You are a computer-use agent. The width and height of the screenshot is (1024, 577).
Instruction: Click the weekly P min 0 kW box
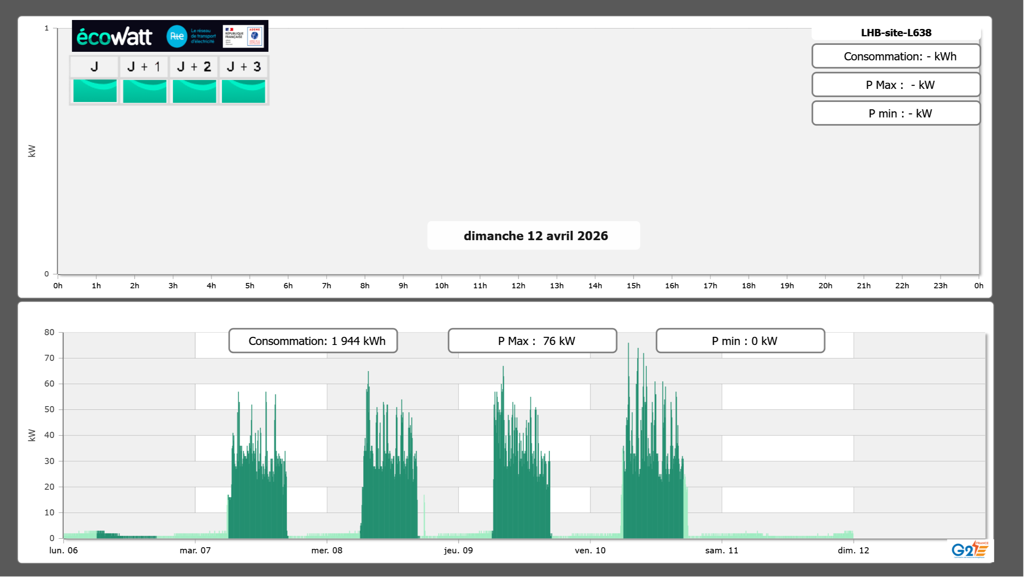click(x=740, y=340)
